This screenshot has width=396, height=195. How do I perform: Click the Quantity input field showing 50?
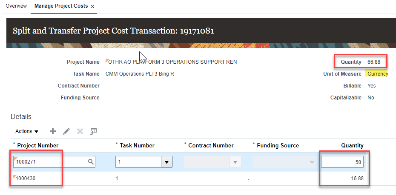tap(342, 162)
